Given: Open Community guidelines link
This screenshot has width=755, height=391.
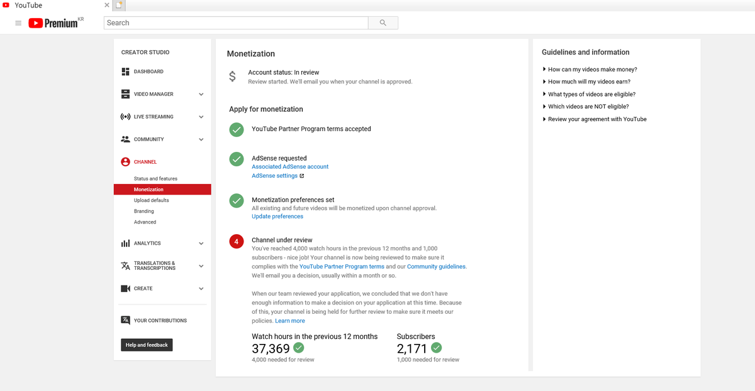Looking at the screenshot, I should [437, 267].
